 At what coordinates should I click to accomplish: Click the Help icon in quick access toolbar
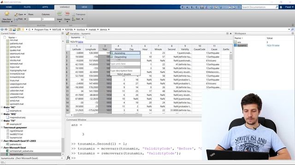234,7
